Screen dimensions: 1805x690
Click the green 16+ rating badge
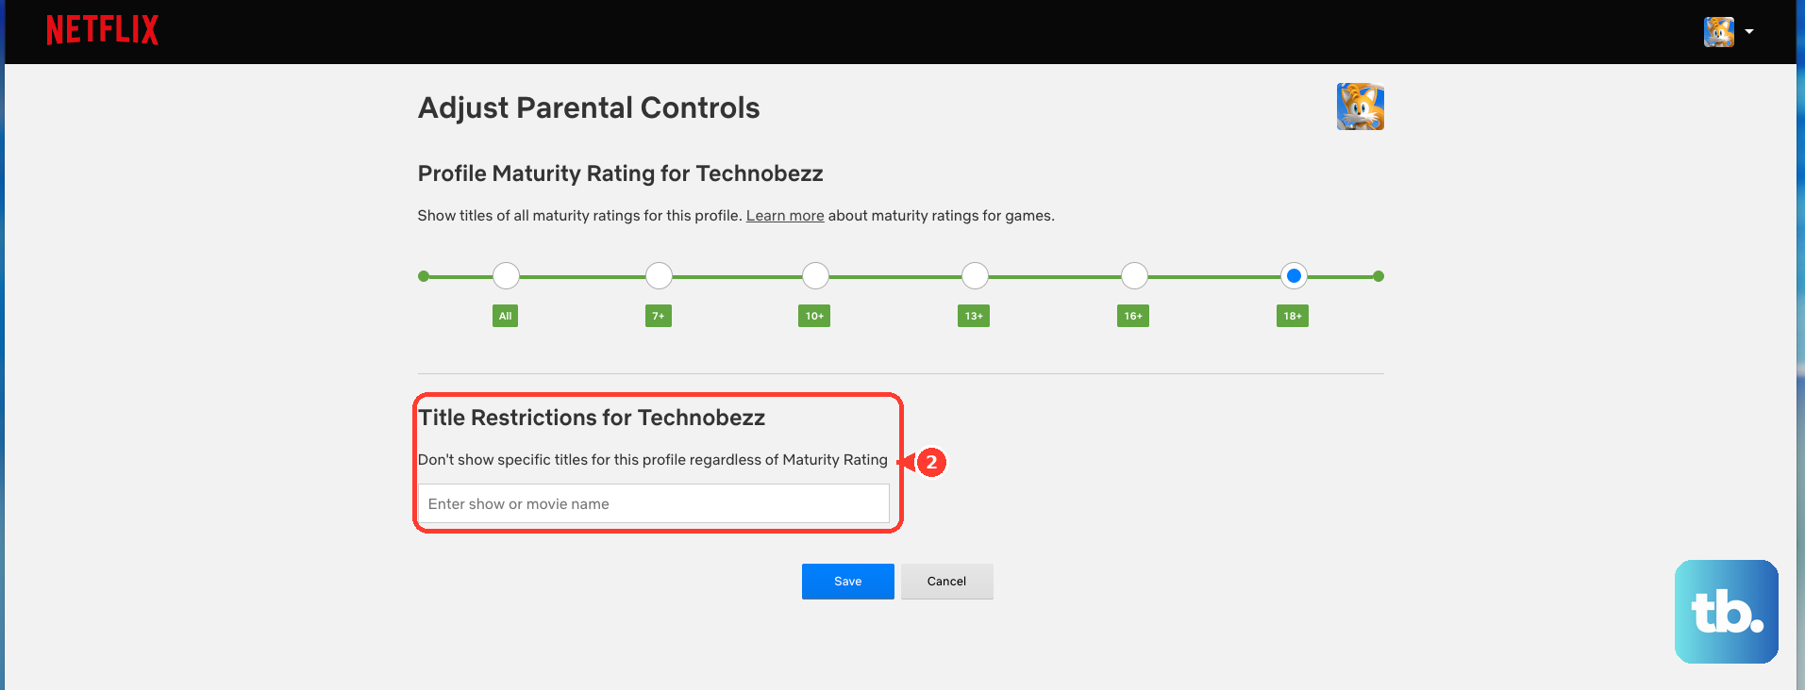[1133, 316]
